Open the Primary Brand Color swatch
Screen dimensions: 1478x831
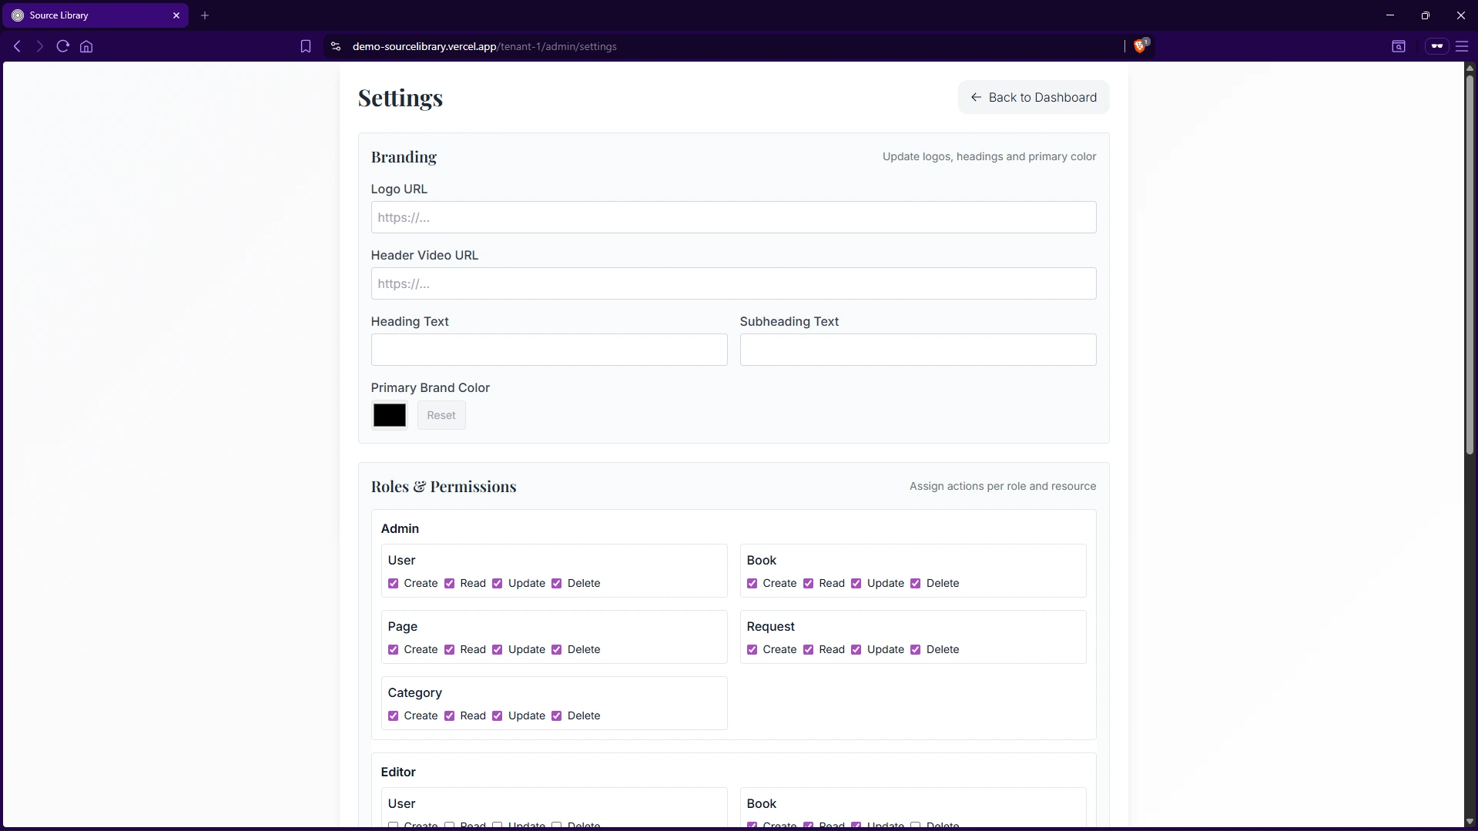(x=390, y=416)
